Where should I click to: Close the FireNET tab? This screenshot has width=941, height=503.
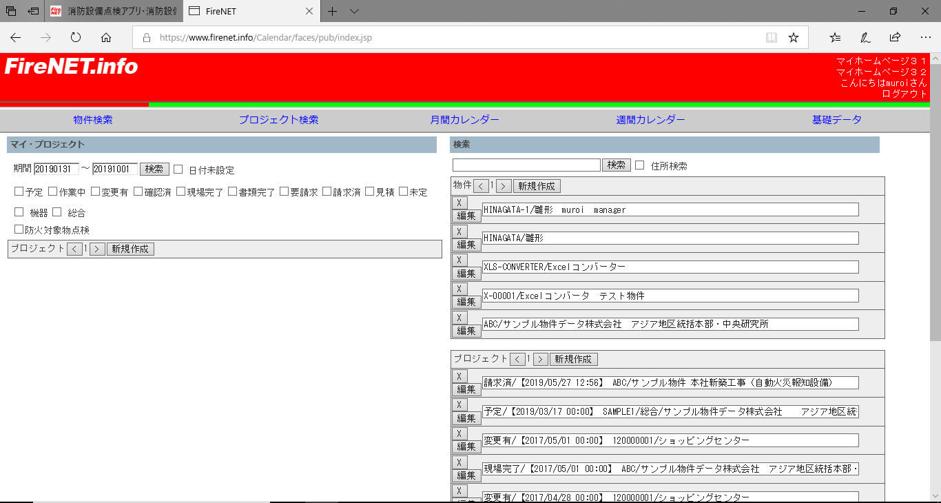[x=309, y=11]
